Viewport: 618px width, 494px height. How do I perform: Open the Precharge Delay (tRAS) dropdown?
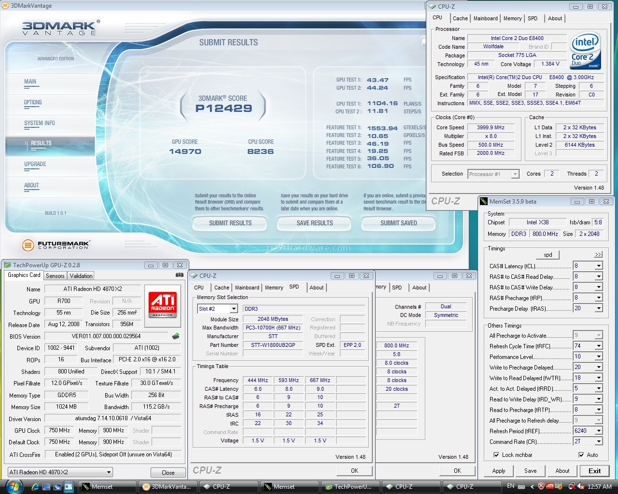[599, 308]
